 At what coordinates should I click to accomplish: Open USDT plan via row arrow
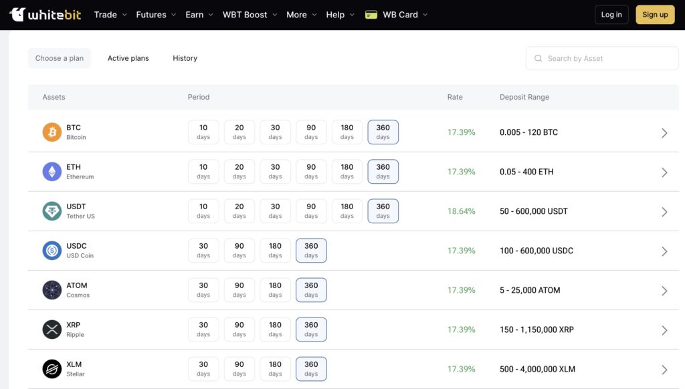point(664,212)
